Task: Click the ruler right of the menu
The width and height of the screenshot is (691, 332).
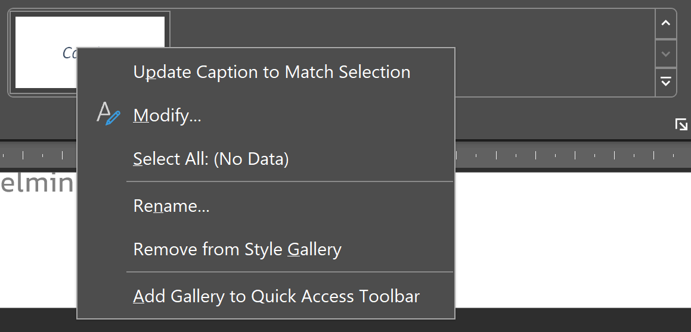Action: [x=573, y=155]
